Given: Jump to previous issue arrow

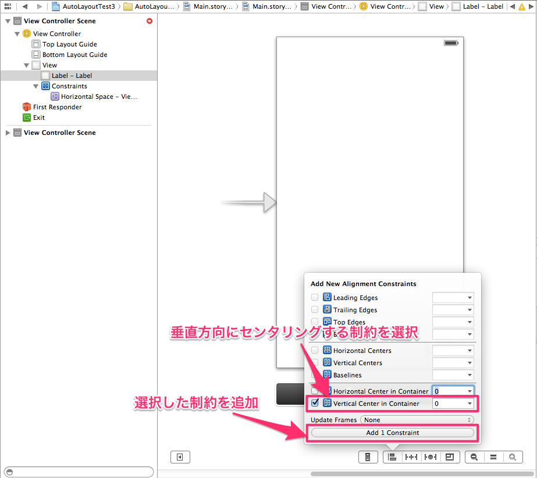Looking at the screenshot, I should 513,6.
